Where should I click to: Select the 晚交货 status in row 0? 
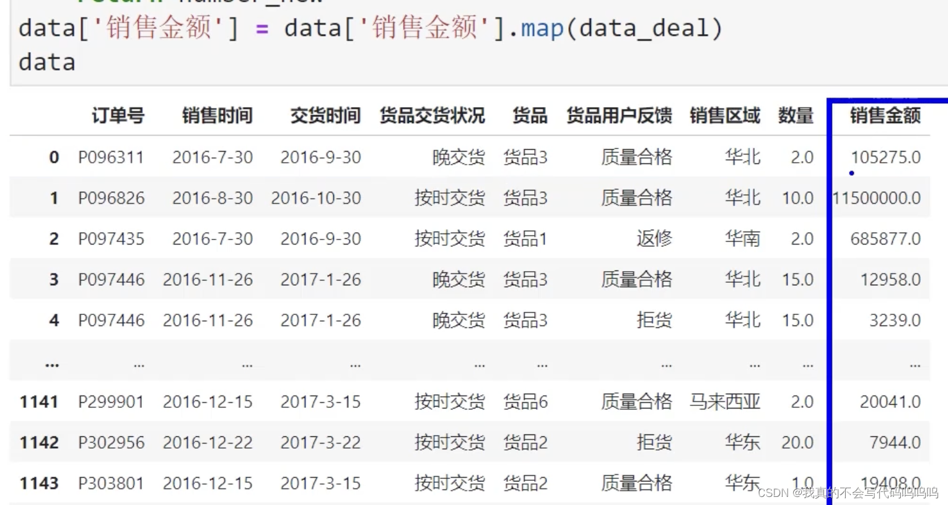tap(459, 157)
